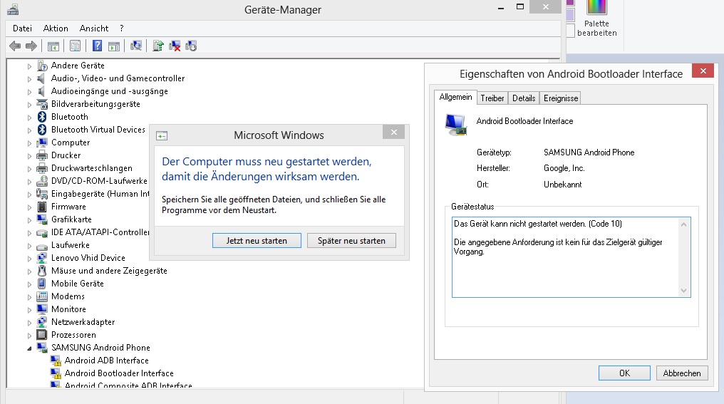Click the uninstall device icon with red X
The height and width of the screenshot is (404, 724).
coord(175,46)
